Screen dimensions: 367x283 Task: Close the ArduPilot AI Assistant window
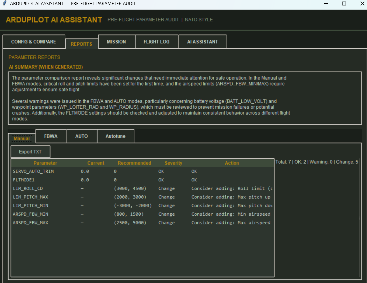(x=362, y=4)
